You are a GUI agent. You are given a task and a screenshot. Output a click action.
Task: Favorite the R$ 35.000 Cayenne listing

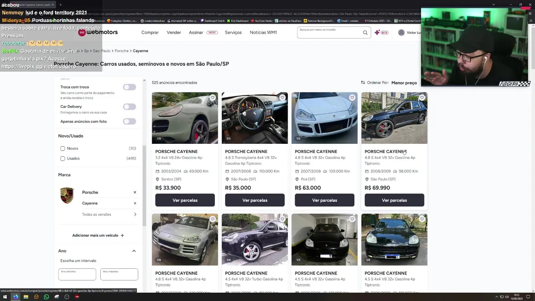pos(282,98)
